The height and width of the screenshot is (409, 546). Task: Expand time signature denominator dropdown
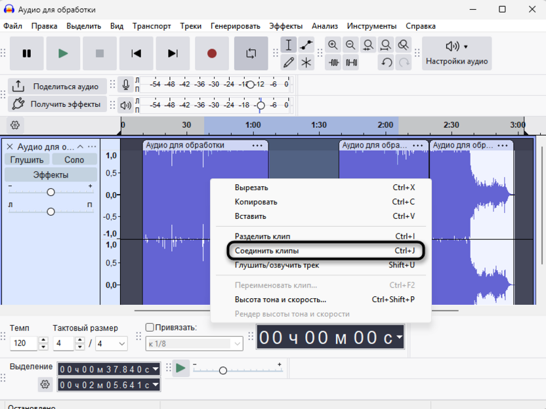[112, 343]
